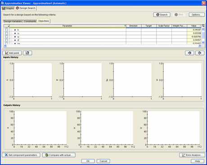Click the disabled Stop button
Screen dimensions: 207x165
coord(179,15)
